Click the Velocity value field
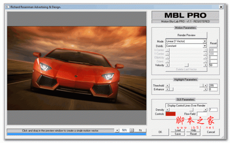The image size is (230, 143). point(213,65)
